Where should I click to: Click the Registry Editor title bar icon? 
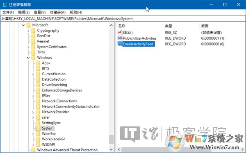(5, 4)
